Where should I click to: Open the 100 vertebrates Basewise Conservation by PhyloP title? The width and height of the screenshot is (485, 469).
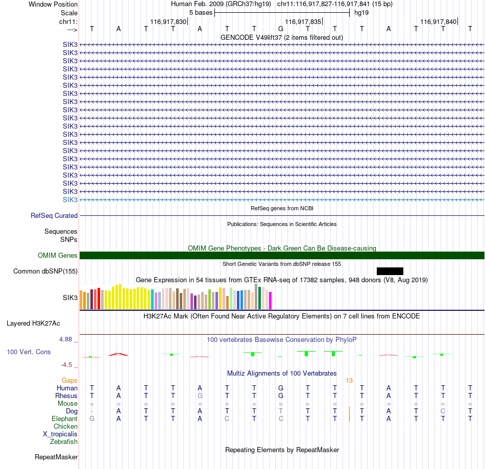click(282, 339)
